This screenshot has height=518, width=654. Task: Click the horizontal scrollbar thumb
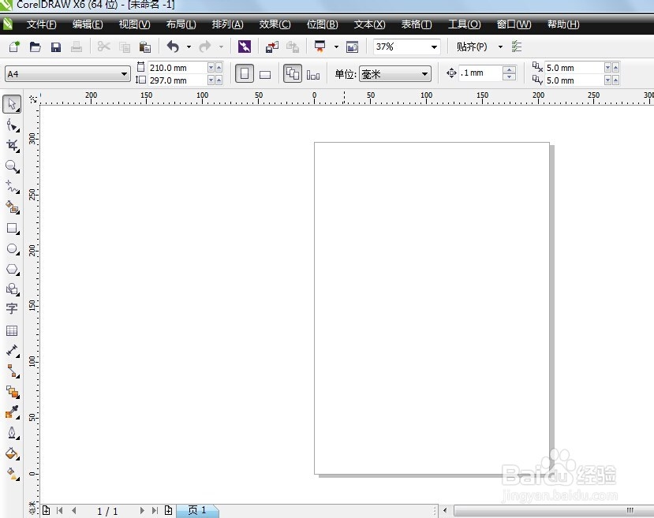(x=555, y=510)
